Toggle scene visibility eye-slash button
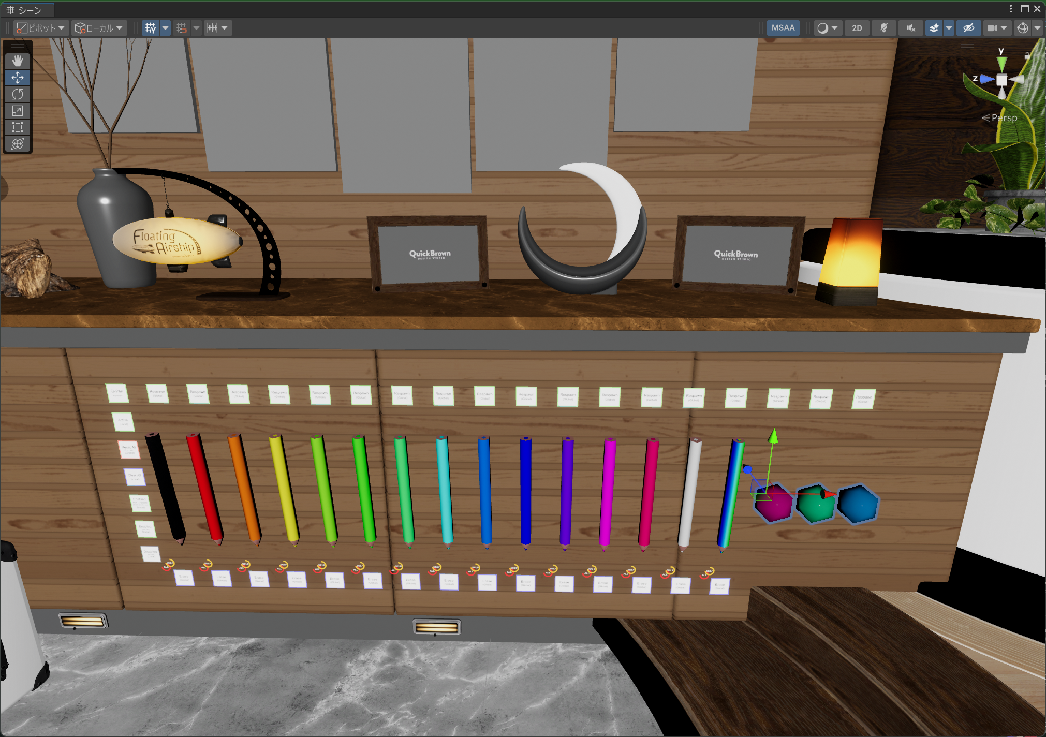Screen dimensions: 1046x737 (968, 28)
